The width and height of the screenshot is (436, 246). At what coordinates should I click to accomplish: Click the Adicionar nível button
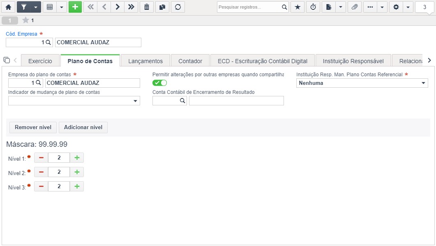click(x=83, y=127)
